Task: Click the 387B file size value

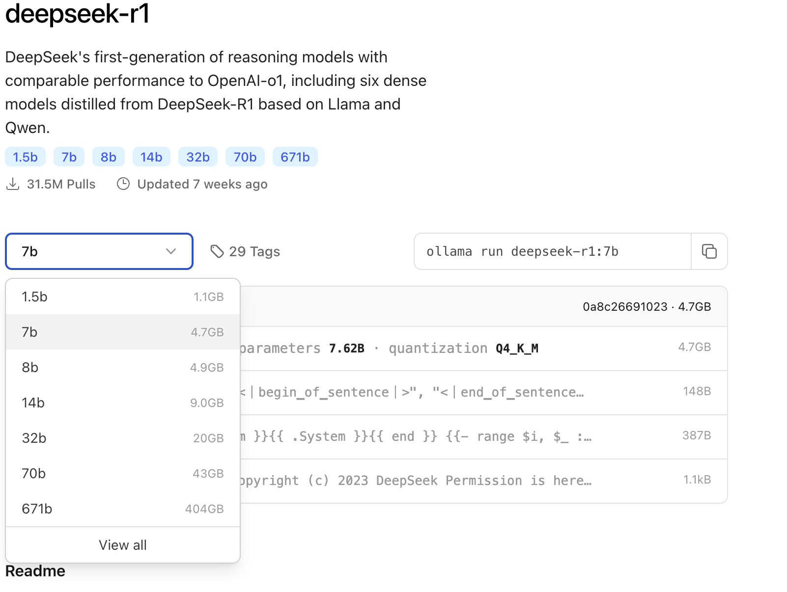Action: [x=697, y=435]
